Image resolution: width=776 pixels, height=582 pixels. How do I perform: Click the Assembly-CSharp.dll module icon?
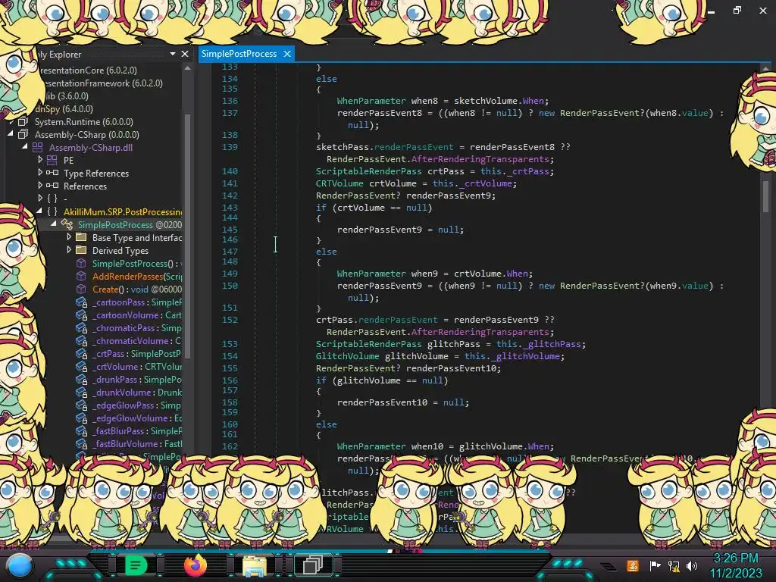(38, 148)
